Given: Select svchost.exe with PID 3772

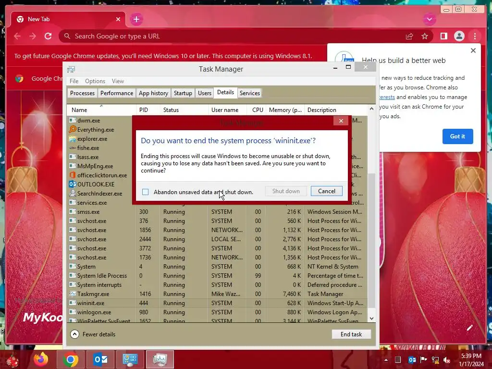Looking at the screenshot, I should (x=217, y=248).
